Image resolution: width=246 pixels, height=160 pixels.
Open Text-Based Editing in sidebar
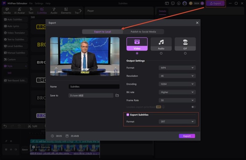click(15, 80)
